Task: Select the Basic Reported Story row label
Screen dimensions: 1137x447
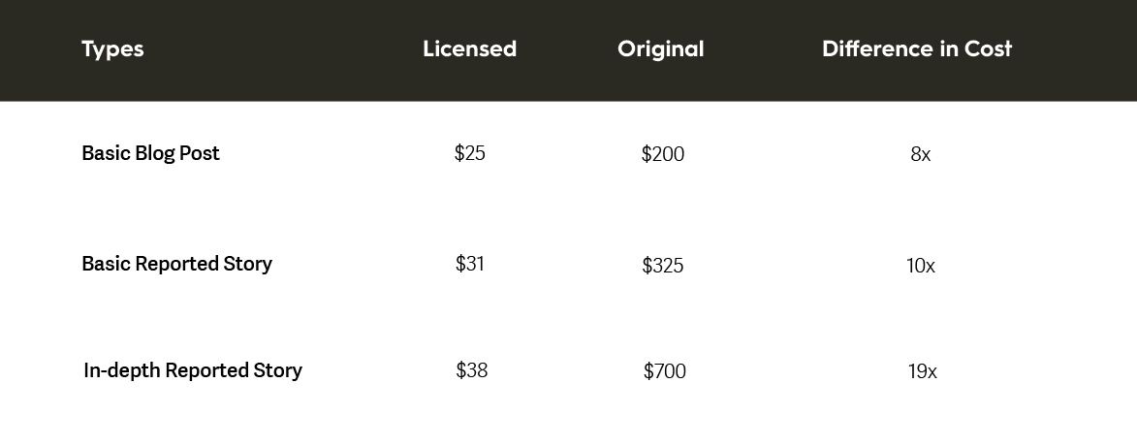Action: [176, 264]
